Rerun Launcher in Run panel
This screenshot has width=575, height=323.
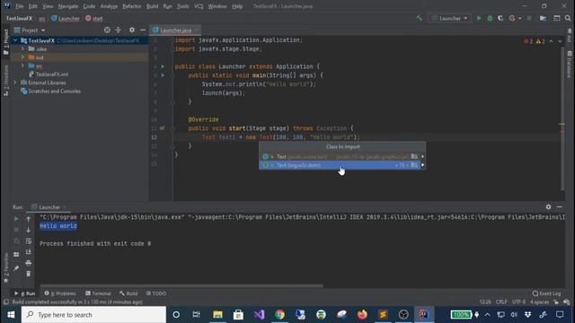16,219
